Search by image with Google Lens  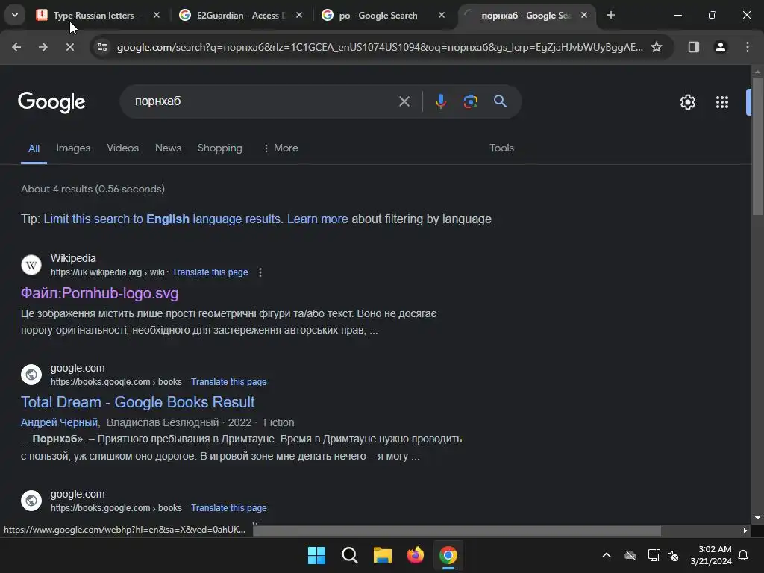point(470,101)
